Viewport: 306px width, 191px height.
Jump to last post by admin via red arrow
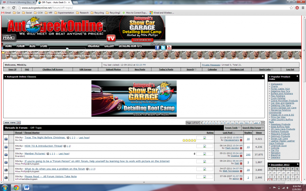[x=241, y=179]
